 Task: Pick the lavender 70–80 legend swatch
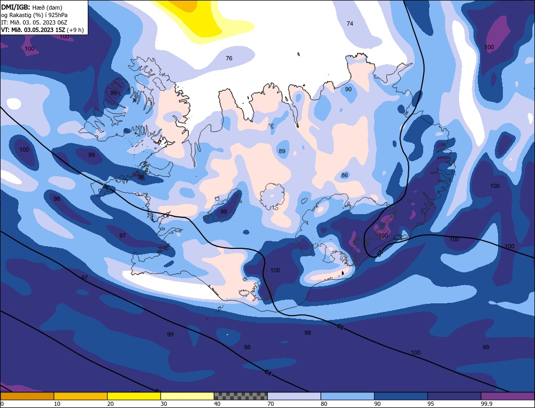(294, 396)
